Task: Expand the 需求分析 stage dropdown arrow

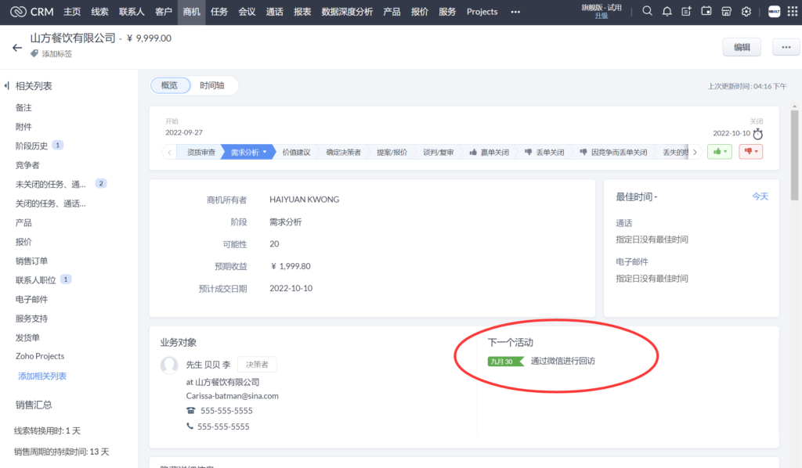Action: point(265,153)
